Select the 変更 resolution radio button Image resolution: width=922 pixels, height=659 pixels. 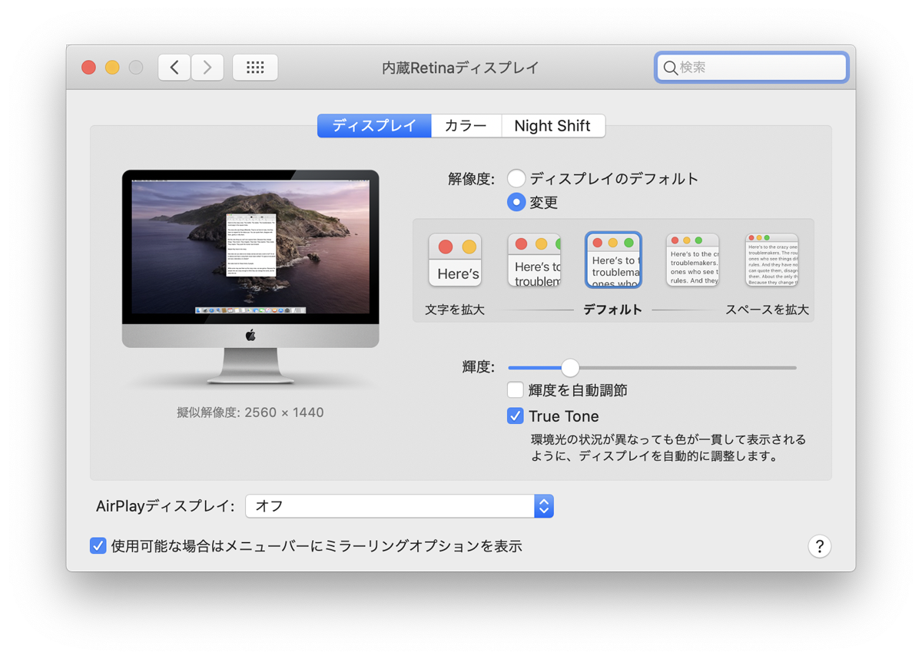[516, 203]
